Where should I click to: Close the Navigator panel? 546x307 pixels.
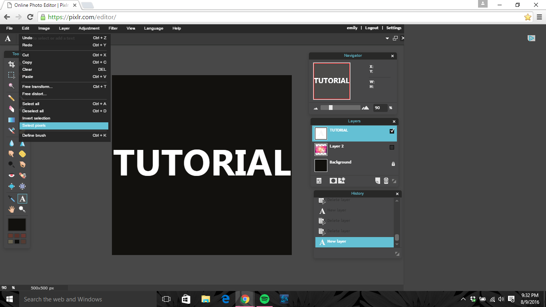point(393,56)
